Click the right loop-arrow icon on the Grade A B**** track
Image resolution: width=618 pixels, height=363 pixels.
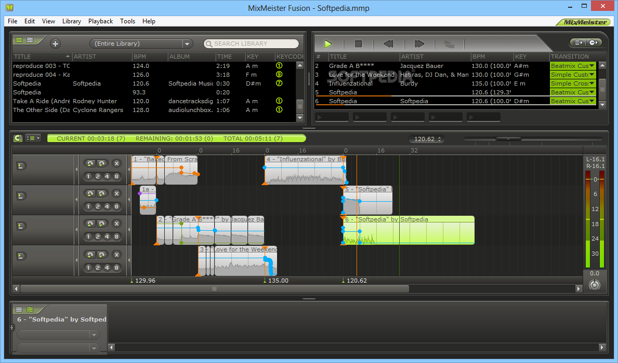click(102, 224)
